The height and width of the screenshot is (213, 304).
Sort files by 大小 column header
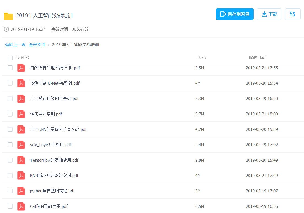click(x=202, y=58)
